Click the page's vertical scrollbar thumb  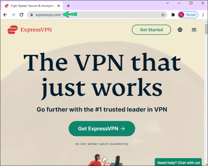click(x=206, y=29)
